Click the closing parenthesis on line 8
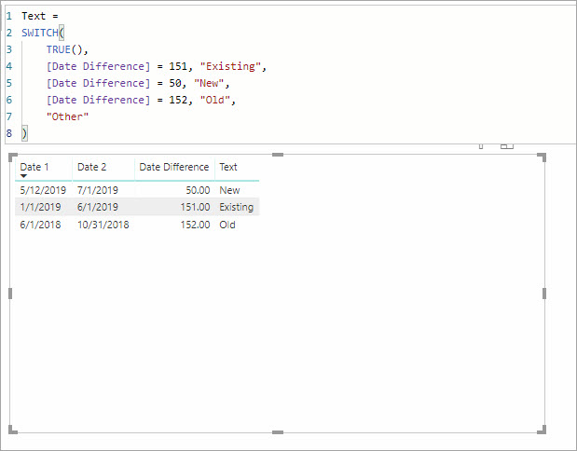This screenshot has width=577, height=451. pyautogui.click(x=24, y=133)
